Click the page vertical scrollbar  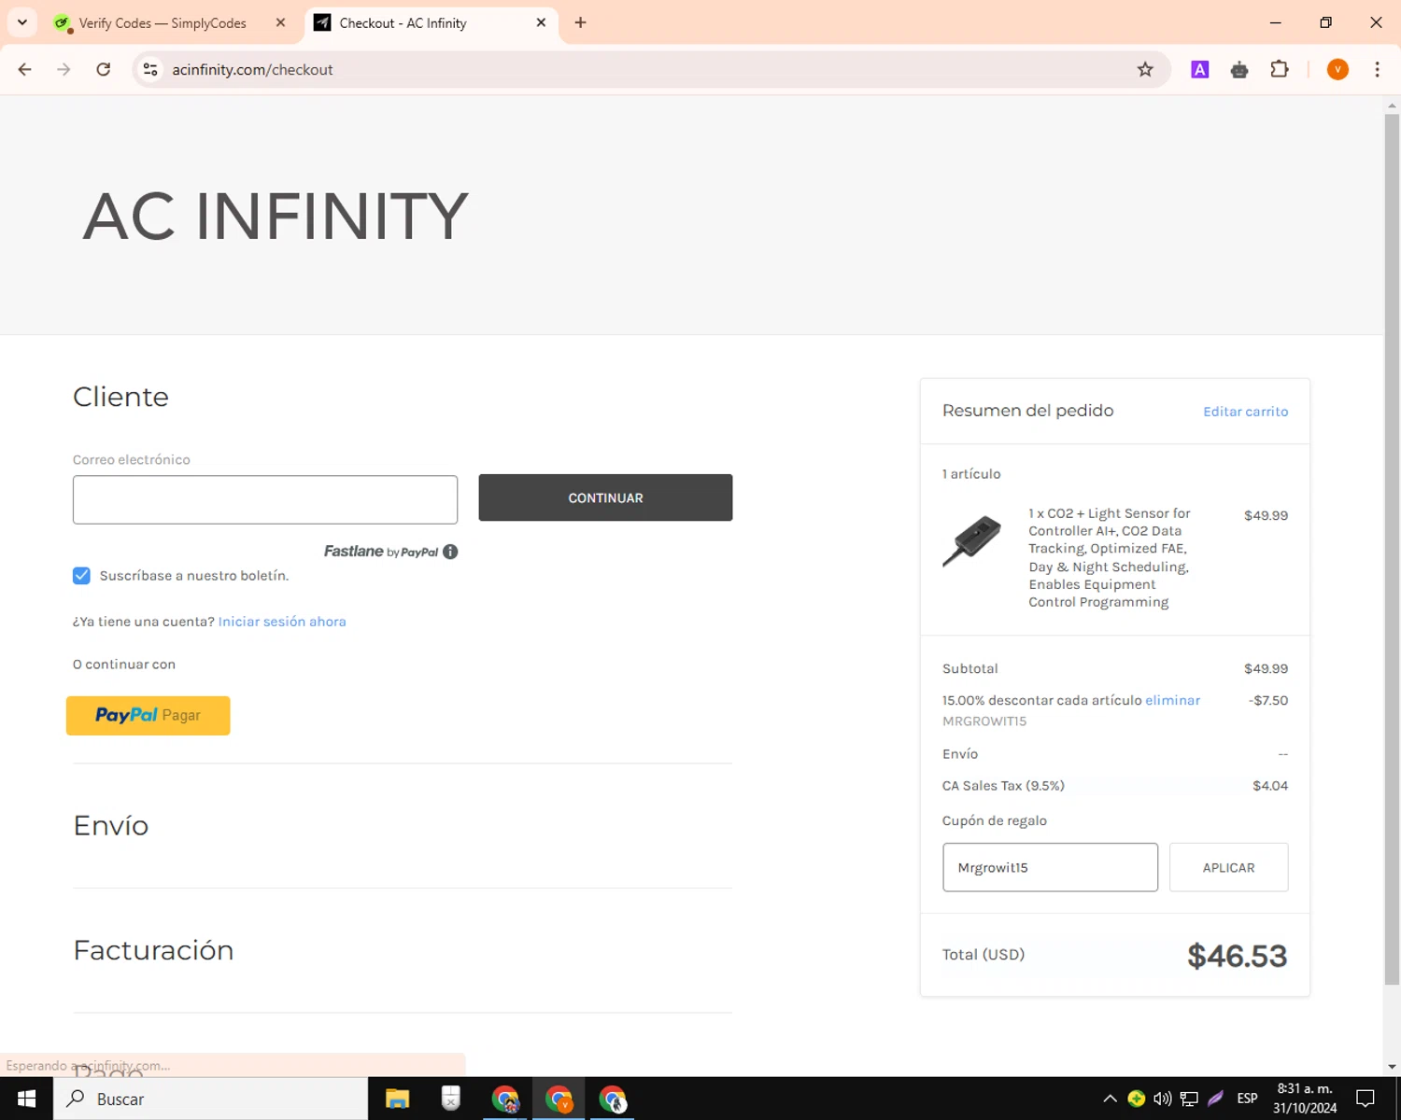coord(1392,551)
